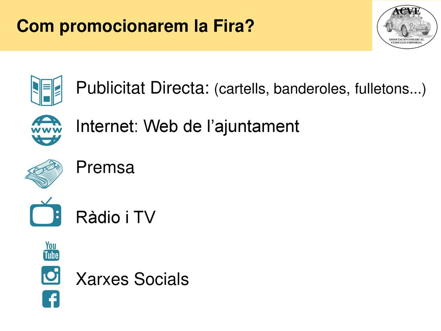Click the yellow title banner background
The height and width of the screenshot is (331, 441).
pyautogui.click(x=186, y=25)
